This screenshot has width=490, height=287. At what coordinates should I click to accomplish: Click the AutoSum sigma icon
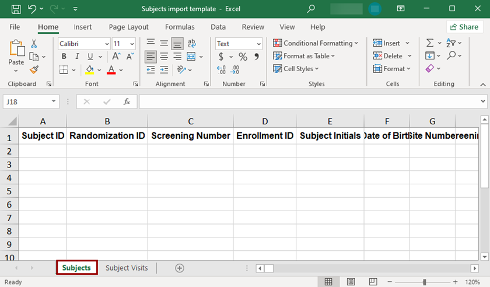point(430,43)
